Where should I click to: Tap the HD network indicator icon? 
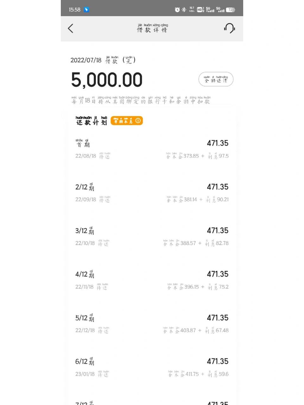pos(200,10)
